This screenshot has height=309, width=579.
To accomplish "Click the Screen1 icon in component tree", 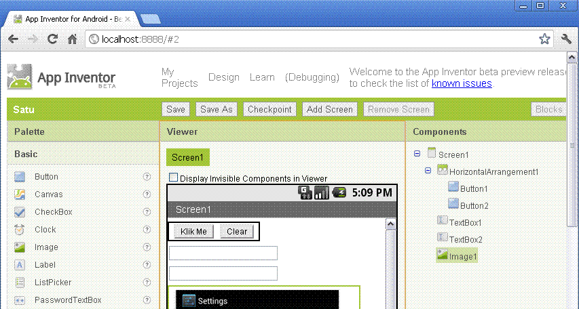I will [431, 153].
